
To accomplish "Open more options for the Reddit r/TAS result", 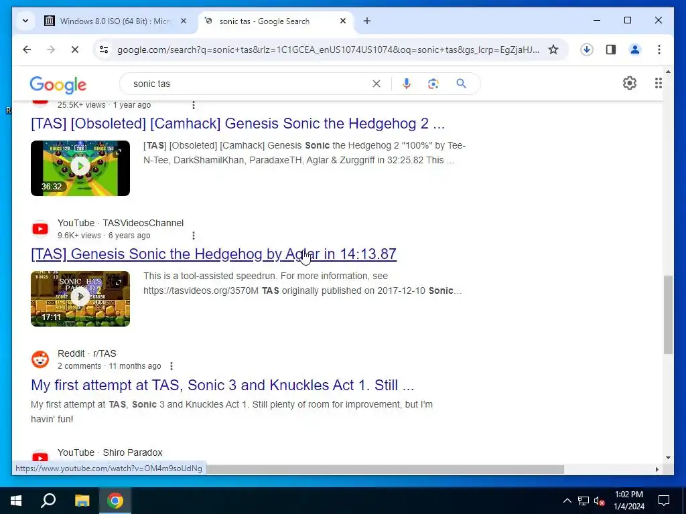I will point(171,366).
